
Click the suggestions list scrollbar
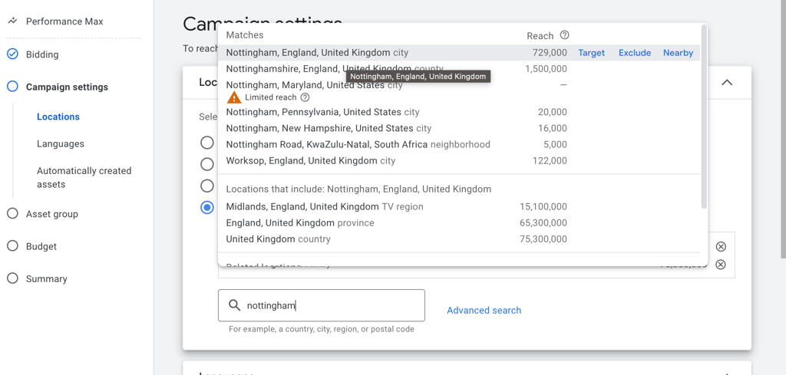[x=704, y=115]
